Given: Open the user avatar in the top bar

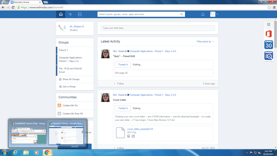Looking at the screenshot, I should coord(213,14).
